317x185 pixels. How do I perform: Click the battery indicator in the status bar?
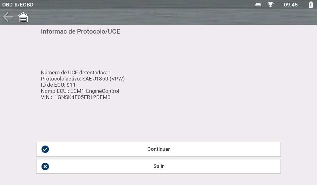click(x=258, y=5)
